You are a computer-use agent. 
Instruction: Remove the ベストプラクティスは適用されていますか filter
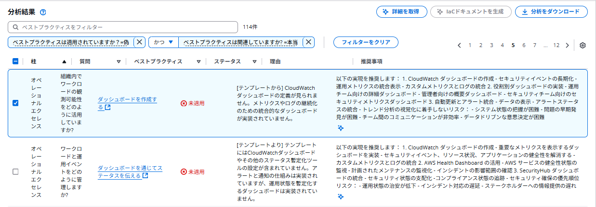pos(139,42)
